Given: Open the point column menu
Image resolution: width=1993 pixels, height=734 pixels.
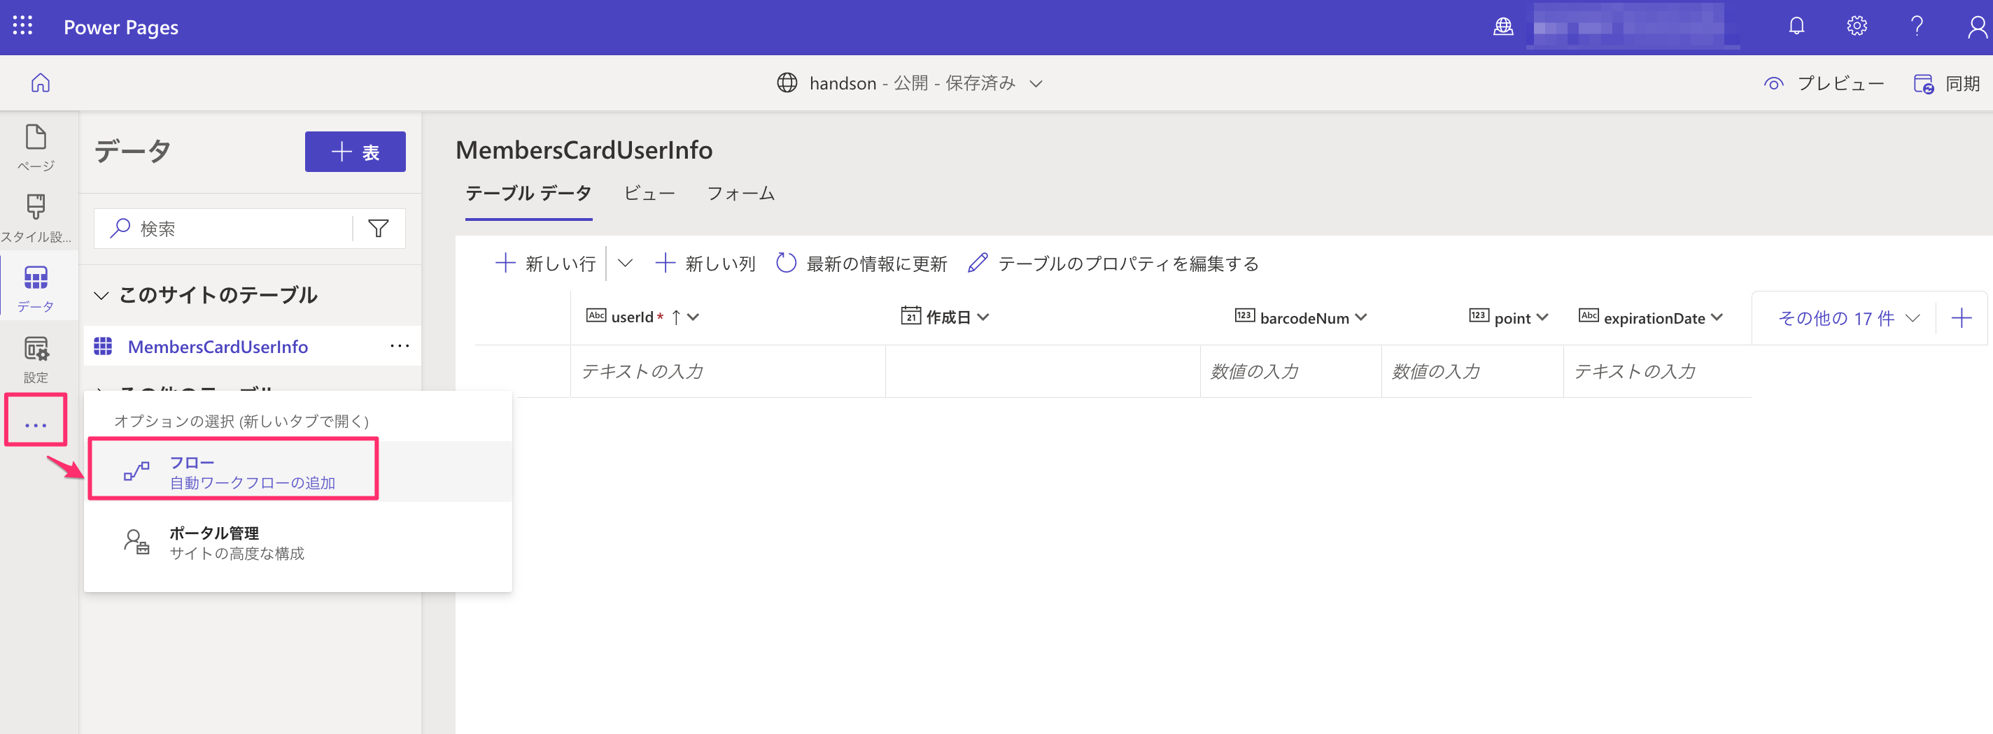Looking at the screenshot, I should click(1542, 317).
